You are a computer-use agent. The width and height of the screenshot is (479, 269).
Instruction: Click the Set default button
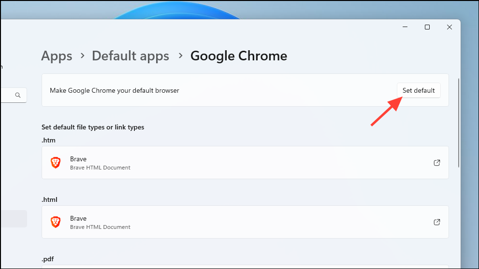click(419, 90)
